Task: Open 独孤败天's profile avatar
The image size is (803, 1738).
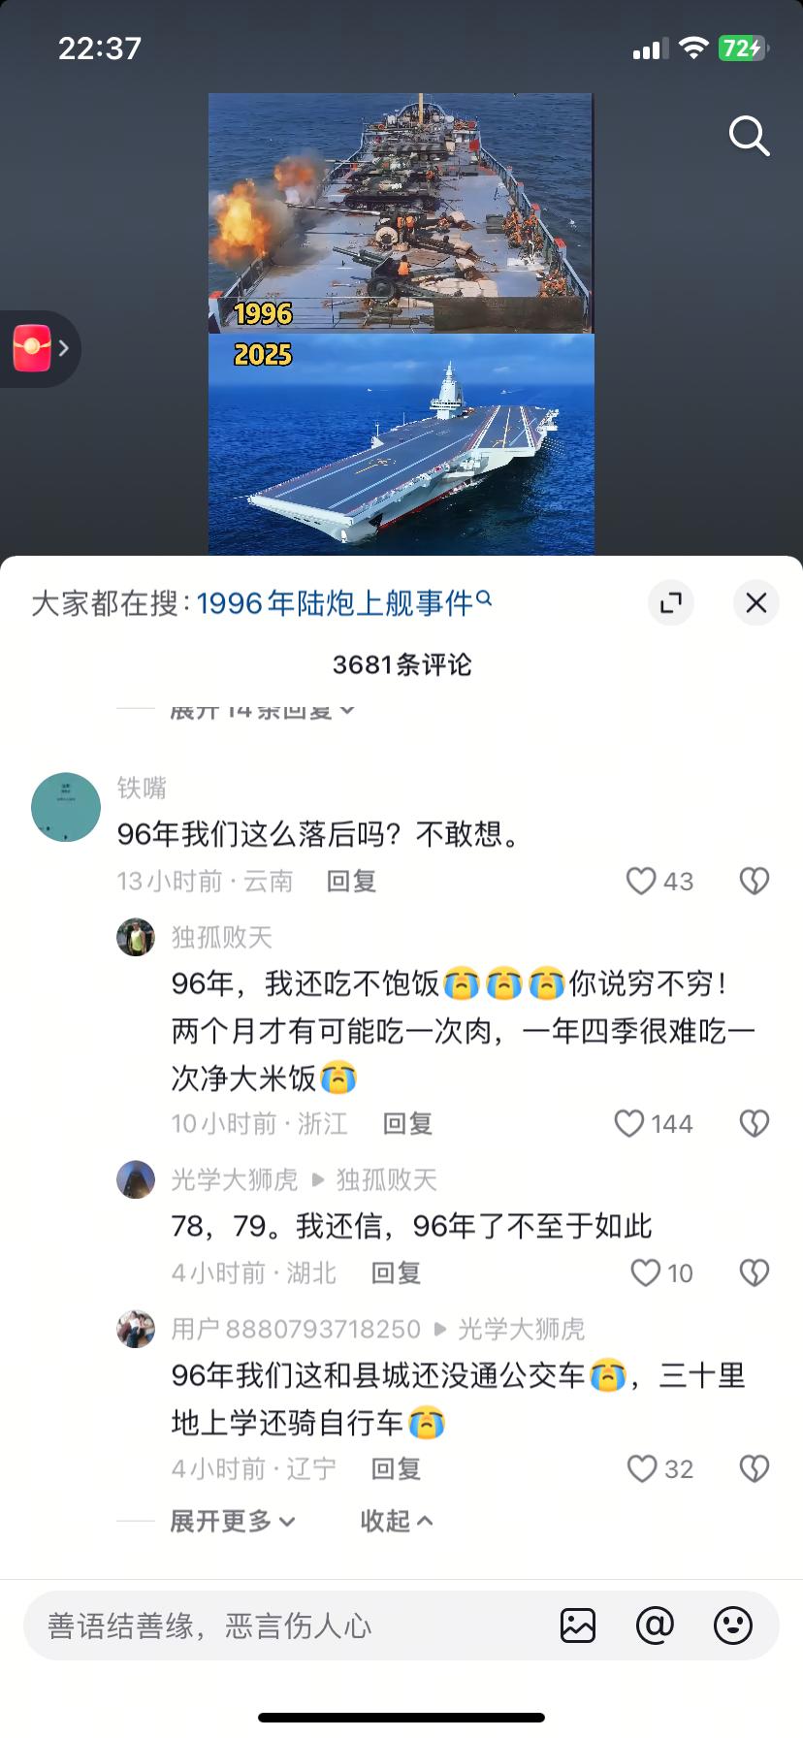Action: coord(136,937)
